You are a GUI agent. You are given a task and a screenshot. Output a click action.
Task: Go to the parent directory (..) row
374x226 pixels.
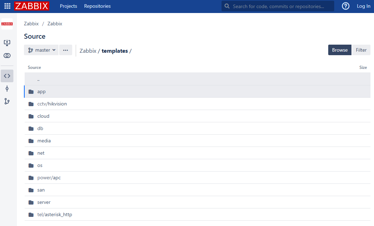point(38,79)
